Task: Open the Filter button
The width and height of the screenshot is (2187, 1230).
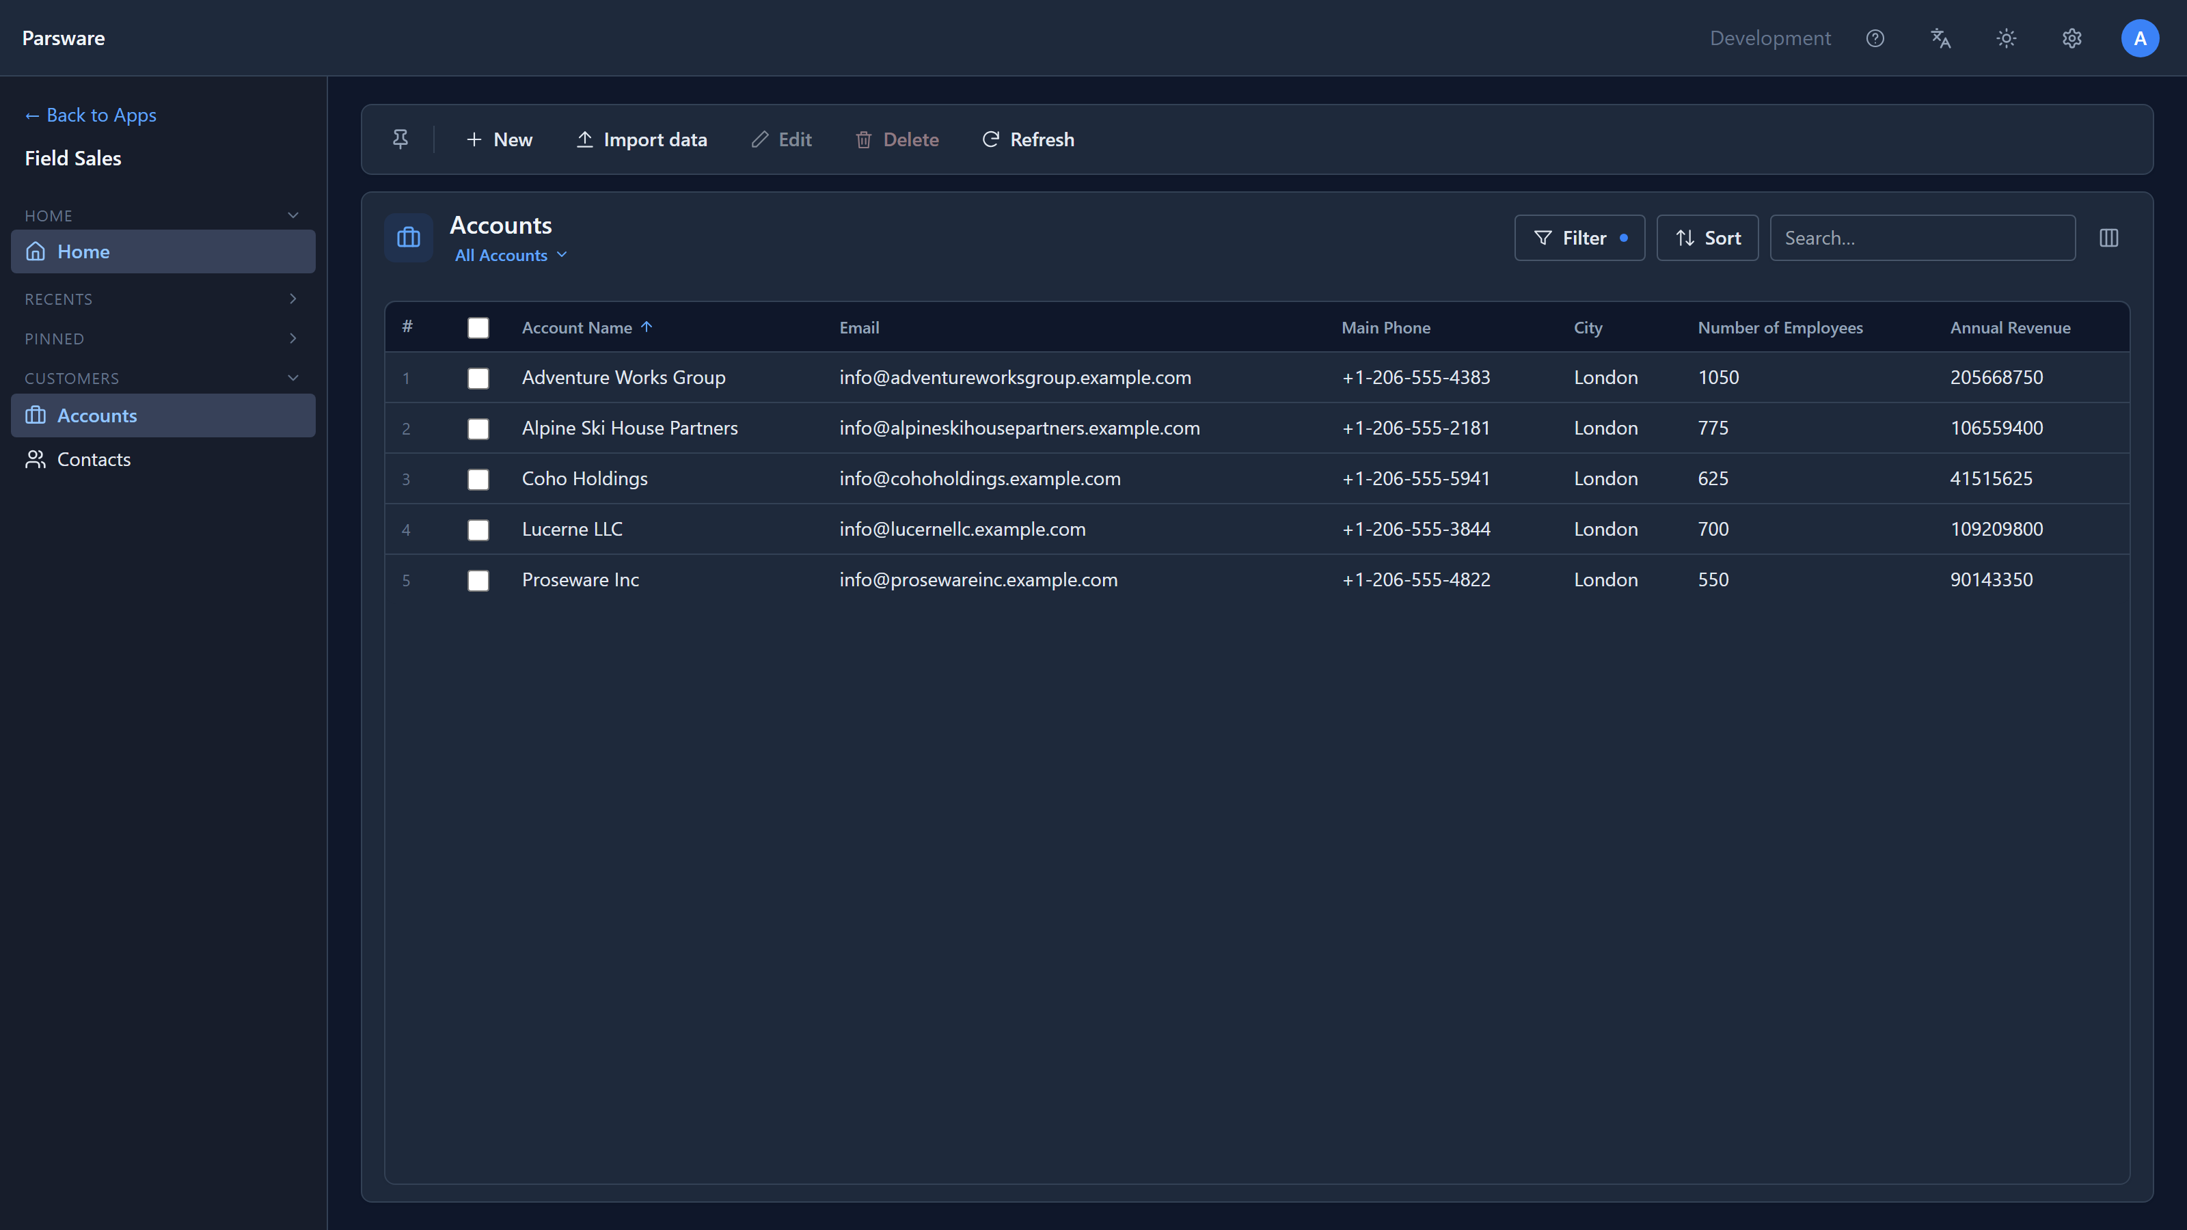Action: 1580,238
